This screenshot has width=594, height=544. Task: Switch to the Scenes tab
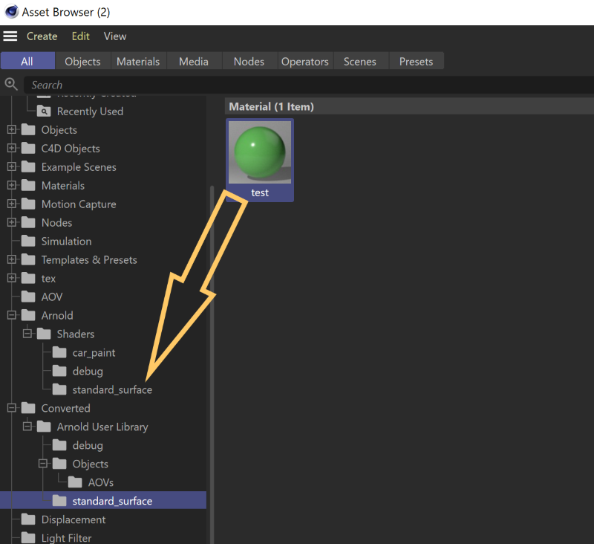(360, 61)
